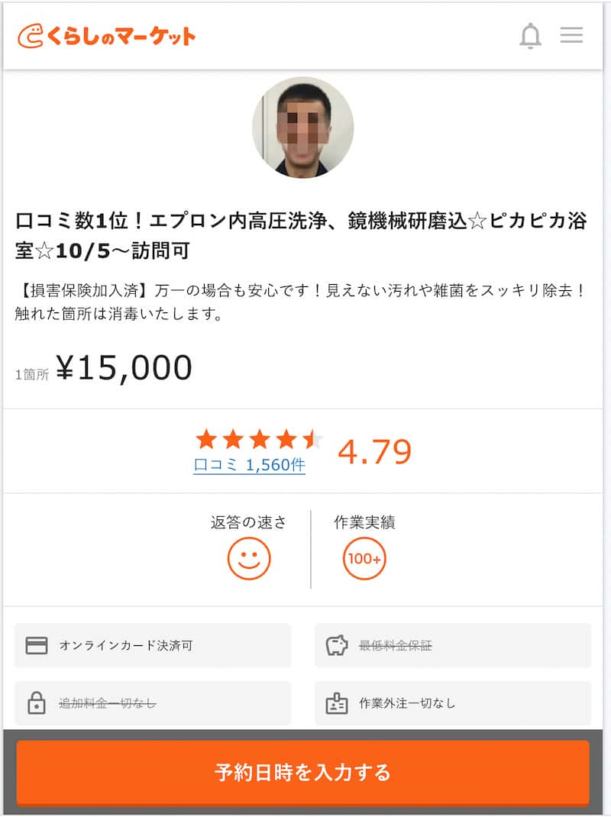
Task: Click the 4.79 rating score
Action: click(x=374, y=452)
